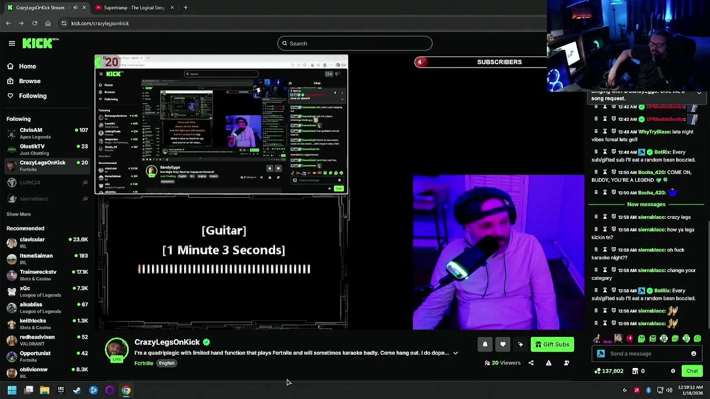Mute the CrazyLegsOnKick tab audio icon
Image resolution: width=710 pixels, height=399 pixels.
pyautogui.click(x=74, y=8)
